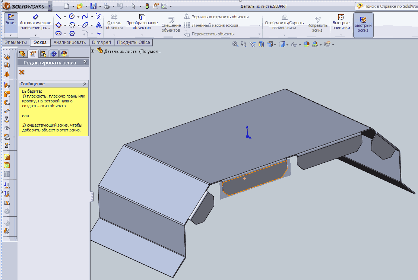This screenshot has height=280, width=418.
Task: Click the Print icon
Action: pyautogui.click(x=107, y=6)
